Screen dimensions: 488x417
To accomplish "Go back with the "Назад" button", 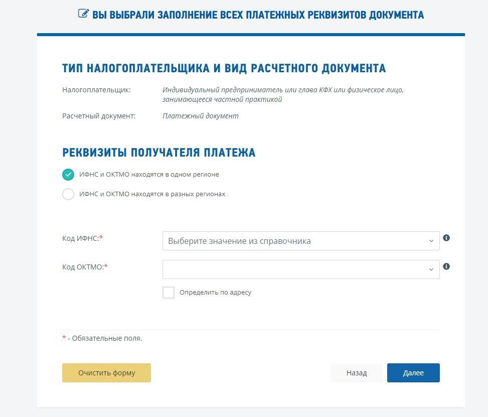I will click(x=356, y=373).
